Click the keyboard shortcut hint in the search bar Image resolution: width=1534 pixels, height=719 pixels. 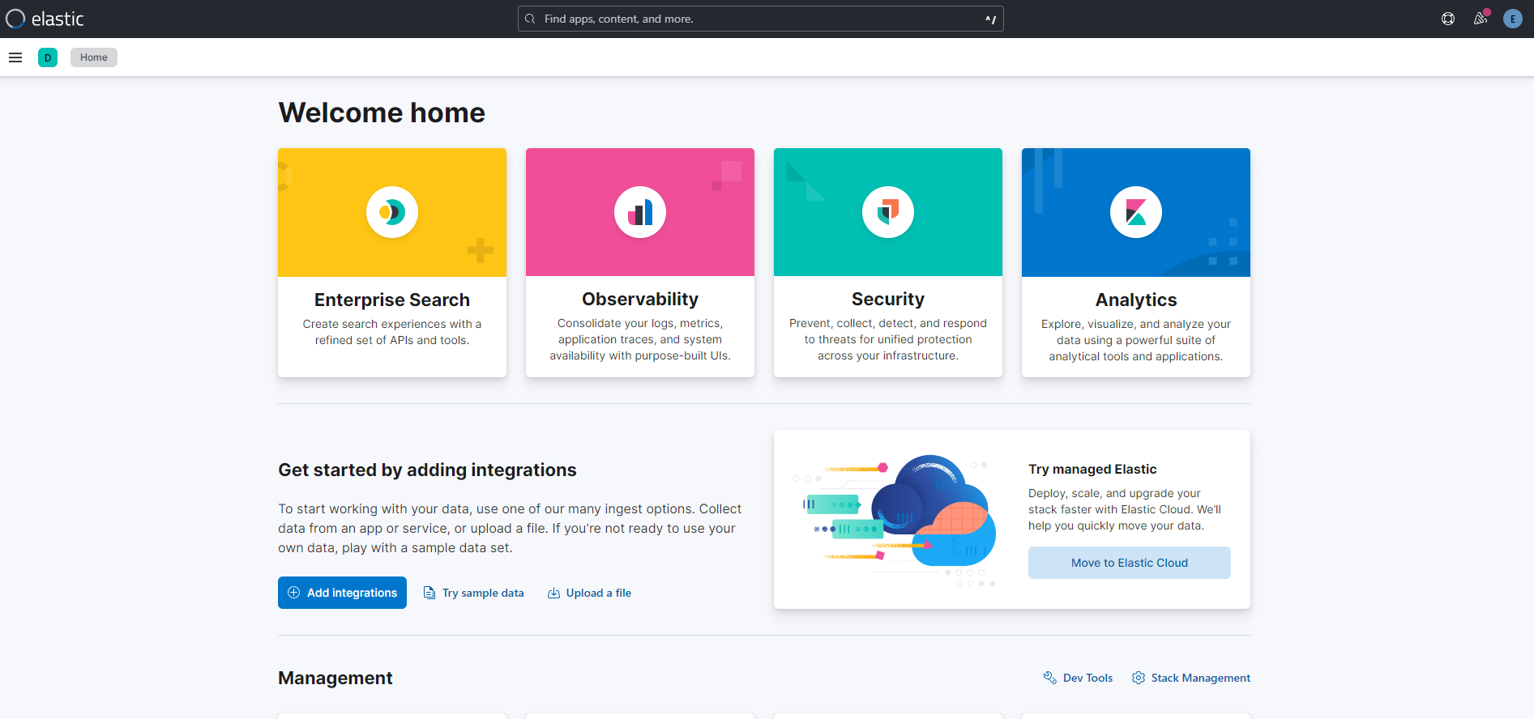coord(990,19)
